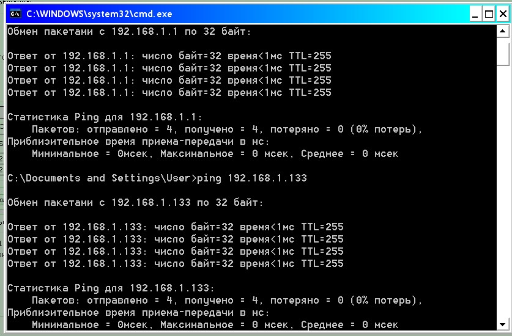
Task: Click the line 'Обмен пакетами с 192.168.1.1 по 32 байт:'
Action: point(129,32)
